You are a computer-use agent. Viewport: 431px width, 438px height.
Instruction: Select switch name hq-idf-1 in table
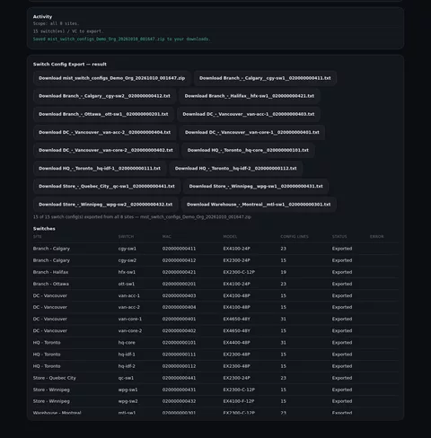coord(127,355)
